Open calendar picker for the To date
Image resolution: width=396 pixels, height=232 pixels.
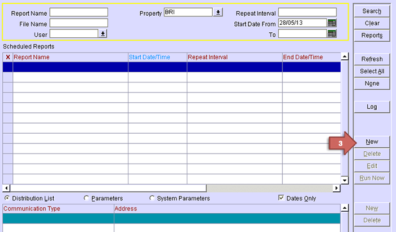[x=332, y=33]
